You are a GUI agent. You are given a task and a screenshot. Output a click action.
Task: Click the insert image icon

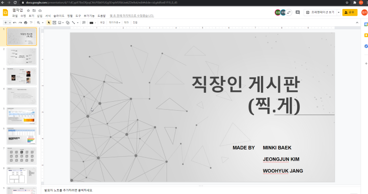[x=59, y=22]
